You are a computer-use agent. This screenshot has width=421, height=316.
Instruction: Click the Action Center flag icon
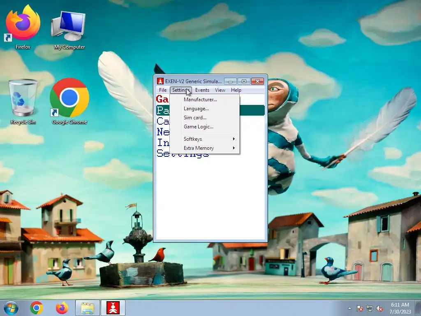click(359, 308)
